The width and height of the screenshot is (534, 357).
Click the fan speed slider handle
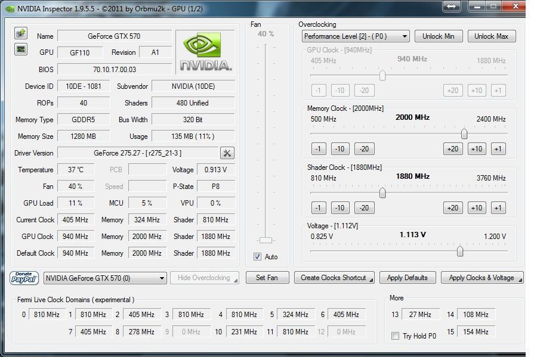pyautogui.click(x=266, y=240)
